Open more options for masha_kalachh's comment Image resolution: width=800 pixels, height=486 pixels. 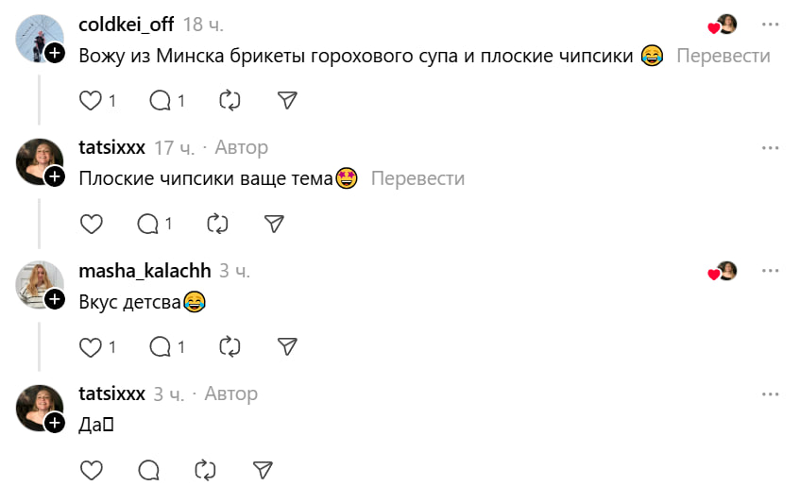tap(771, 272)
